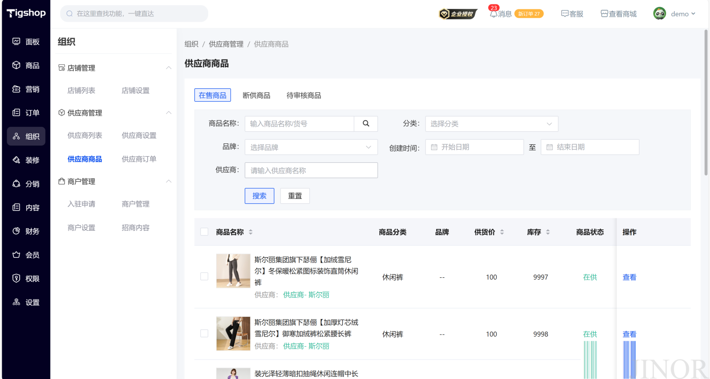Go to 营销 marketing in sidebar
This screenshot has width=710, height=379.
pos(26,89)
